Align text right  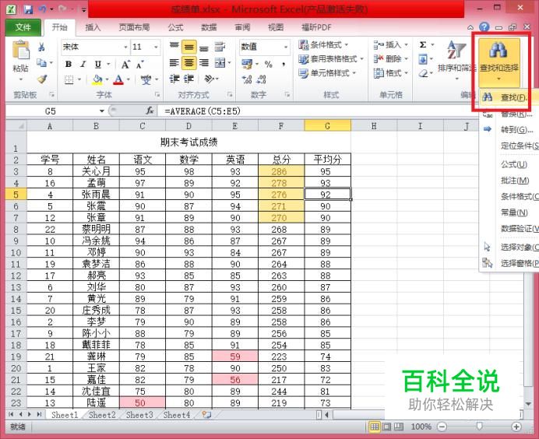[204, 63]
